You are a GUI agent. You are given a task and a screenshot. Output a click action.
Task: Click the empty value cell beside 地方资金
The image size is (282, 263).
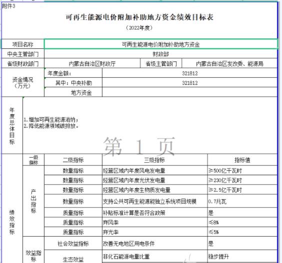[189, 92]
